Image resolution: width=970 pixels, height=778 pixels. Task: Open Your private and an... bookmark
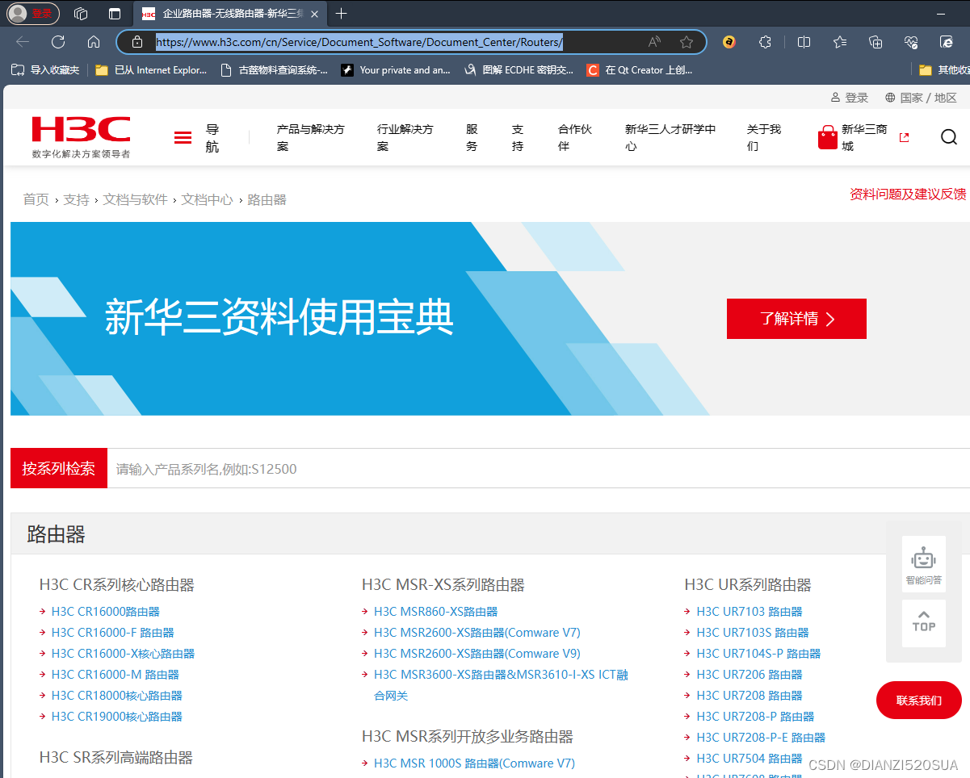click(396, 70)
